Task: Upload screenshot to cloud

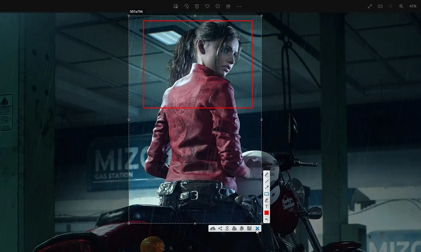Action: 213,228
